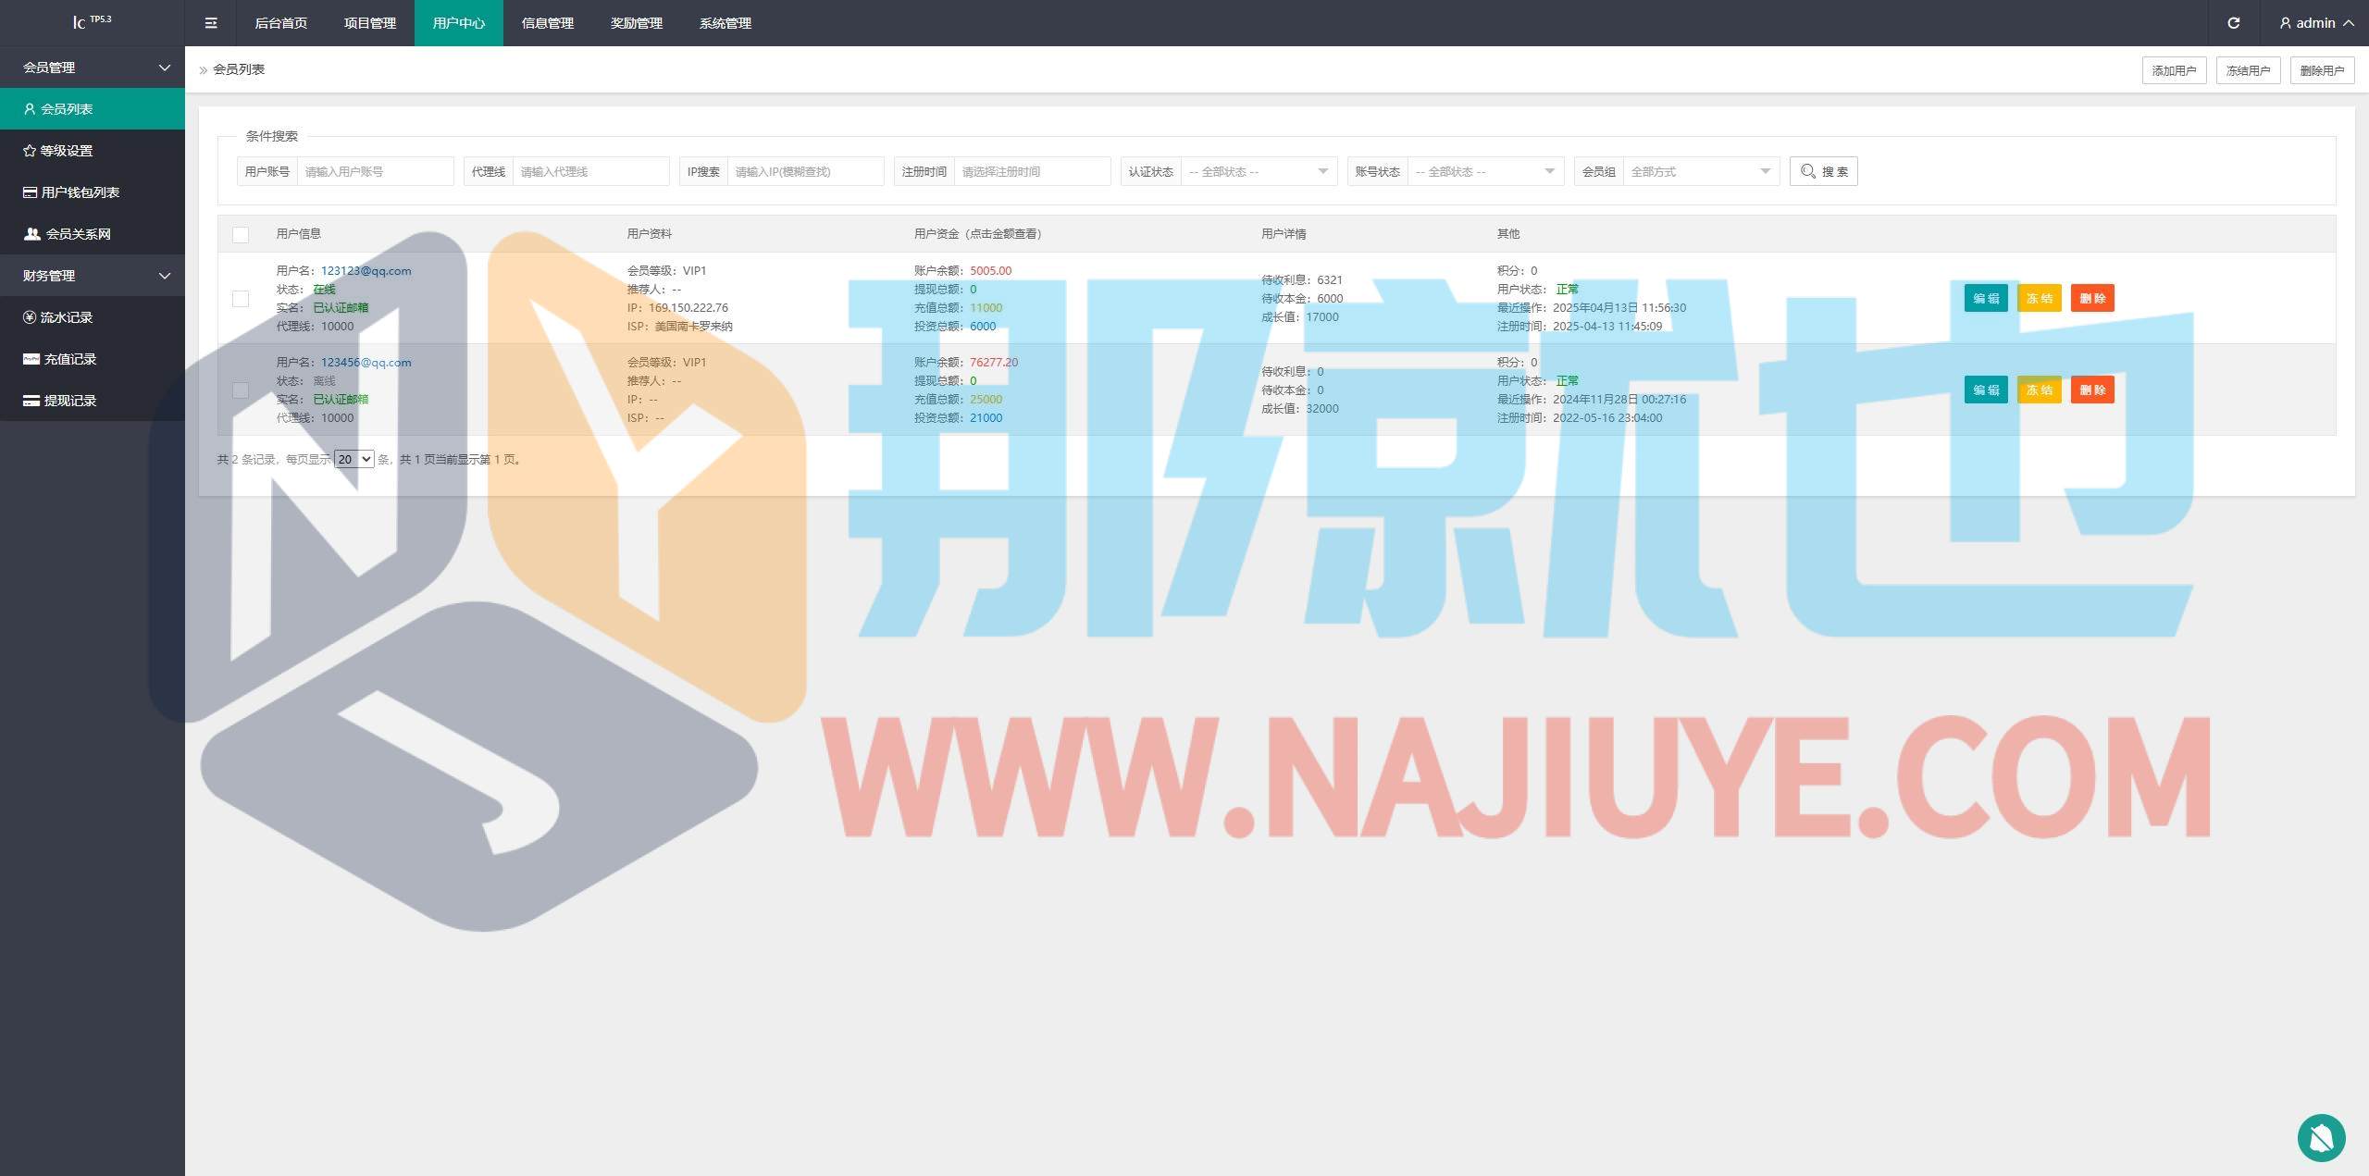Open 会员列表 sidebar item with person icon

pos(67,109)
